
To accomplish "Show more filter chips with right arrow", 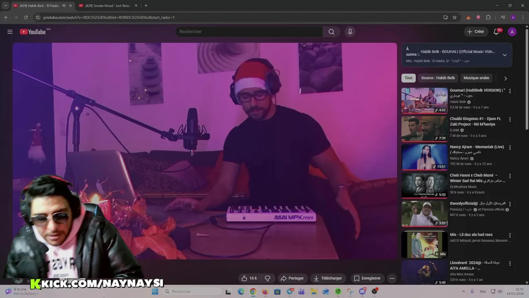I will point(505,78).
